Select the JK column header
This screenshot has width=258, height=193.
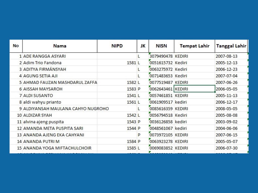point(143,46)
